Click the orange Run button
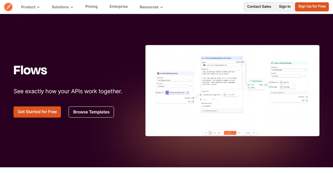This screenshot has height=174, width=333. (228, 133)
